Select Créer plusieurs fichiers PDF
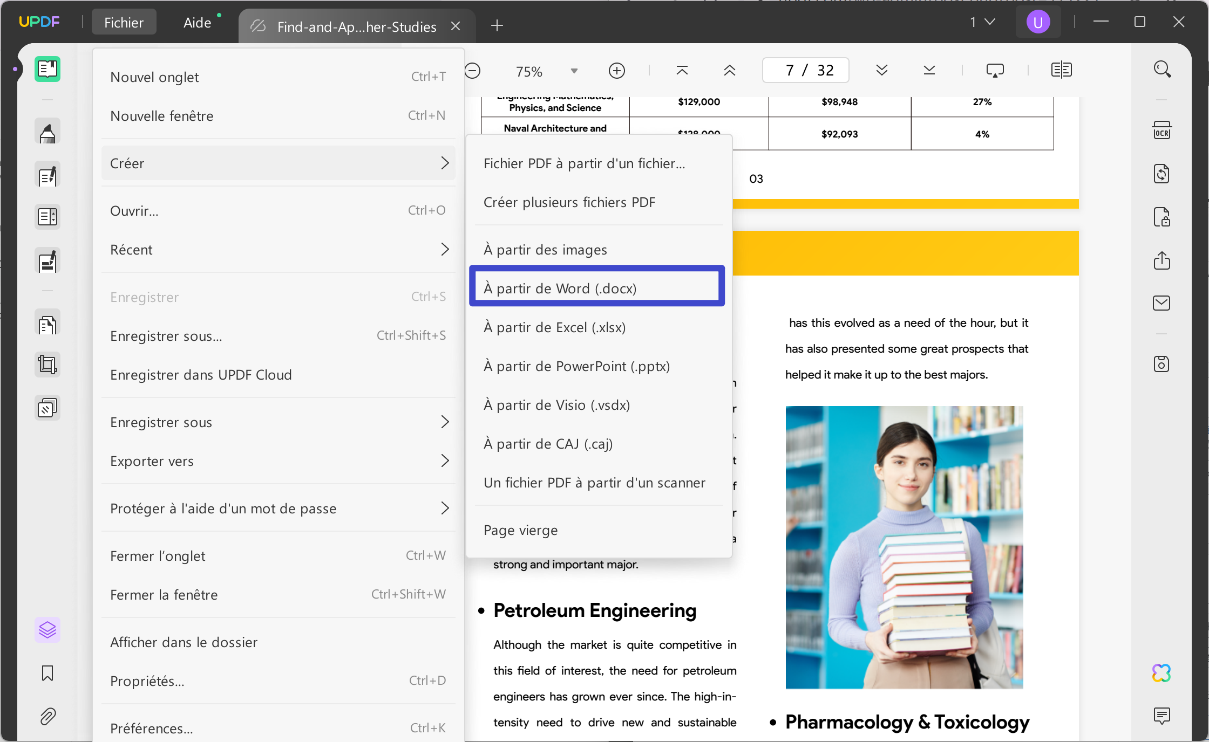This screenshot has width=1209, height=742. 598,202
